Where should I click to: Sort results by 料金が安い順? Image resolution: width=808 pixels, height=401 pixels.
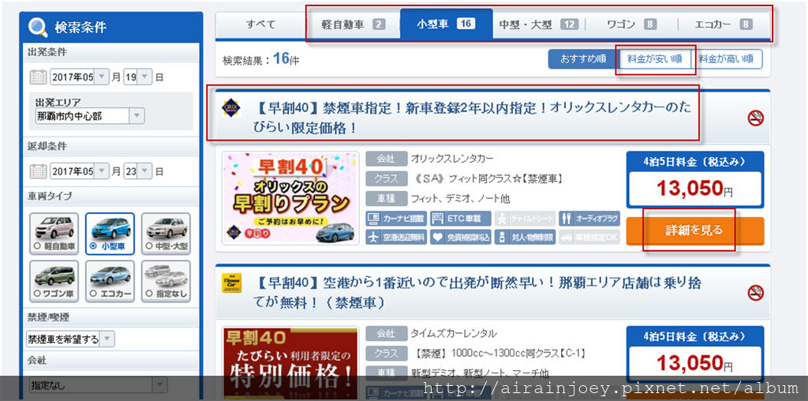point(654,58)
